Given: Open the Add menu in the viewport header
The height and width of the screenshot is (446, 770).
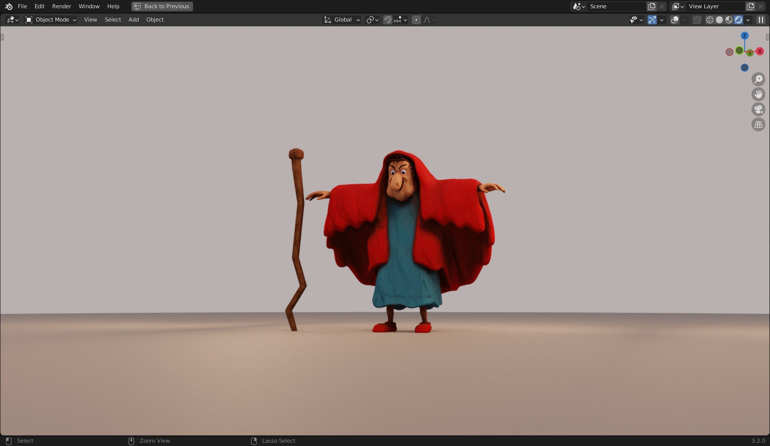Looking at the screenshot, I should pyautogui.click(x=134, y=20).
